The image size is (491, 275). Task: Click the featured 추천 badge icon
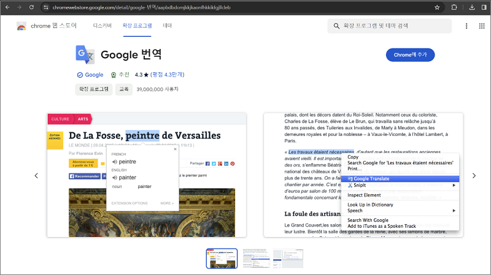(x=114, y=75)
